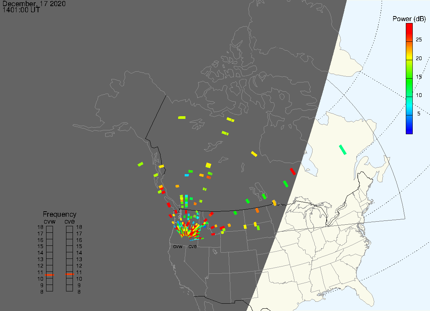
Task: Click the Frequency legend title
Action: pos(60,214)
